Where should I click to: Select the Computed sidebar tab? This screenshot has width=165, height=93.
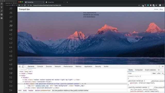pos(139,70)
